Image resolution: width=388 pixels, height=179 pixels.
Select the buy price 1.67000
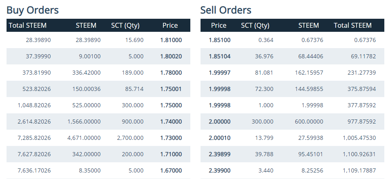[x=171, y=170]
